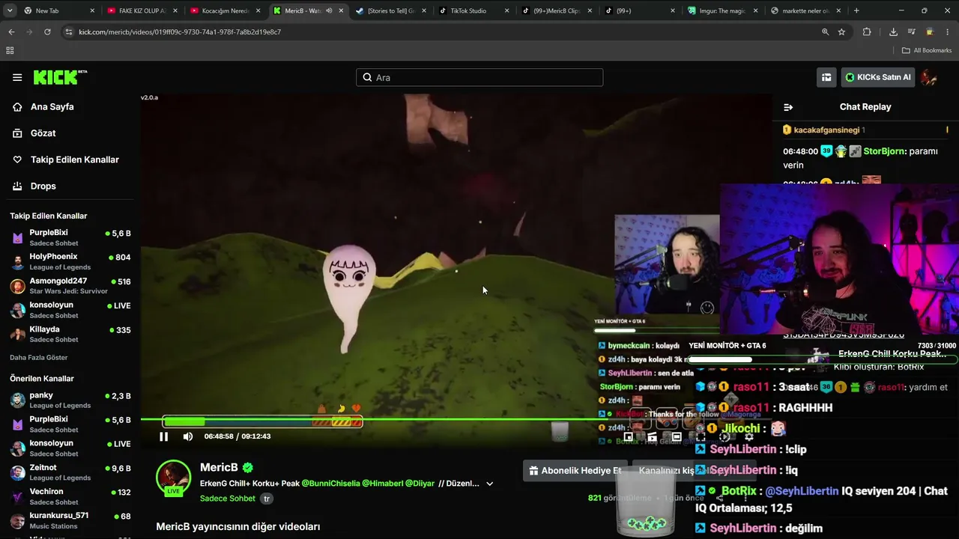
Task: Open PurpleBixi avatar in followed channels
Action: (18, 238)
